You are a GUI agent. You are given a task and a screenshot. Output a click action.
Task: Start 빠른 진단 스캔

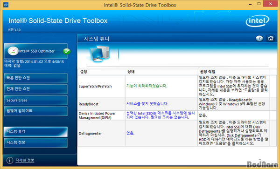pyautogui.click(x=36, y=78)
